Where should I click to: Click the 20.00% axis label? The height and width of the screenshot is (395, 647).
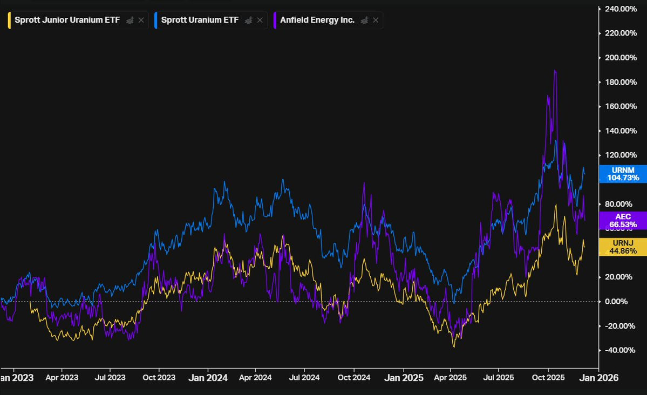pos(618,277)
